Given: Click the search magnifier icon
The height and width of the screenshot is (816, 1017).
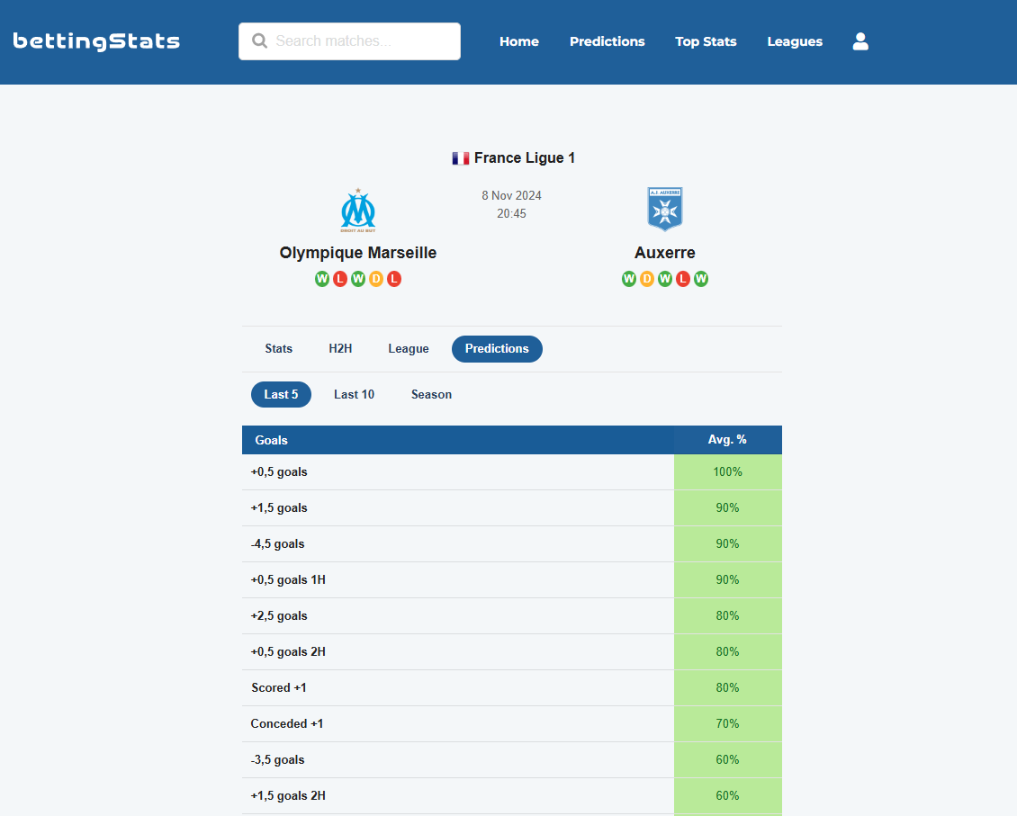Looking at the screenshot, I should (259, 40).
